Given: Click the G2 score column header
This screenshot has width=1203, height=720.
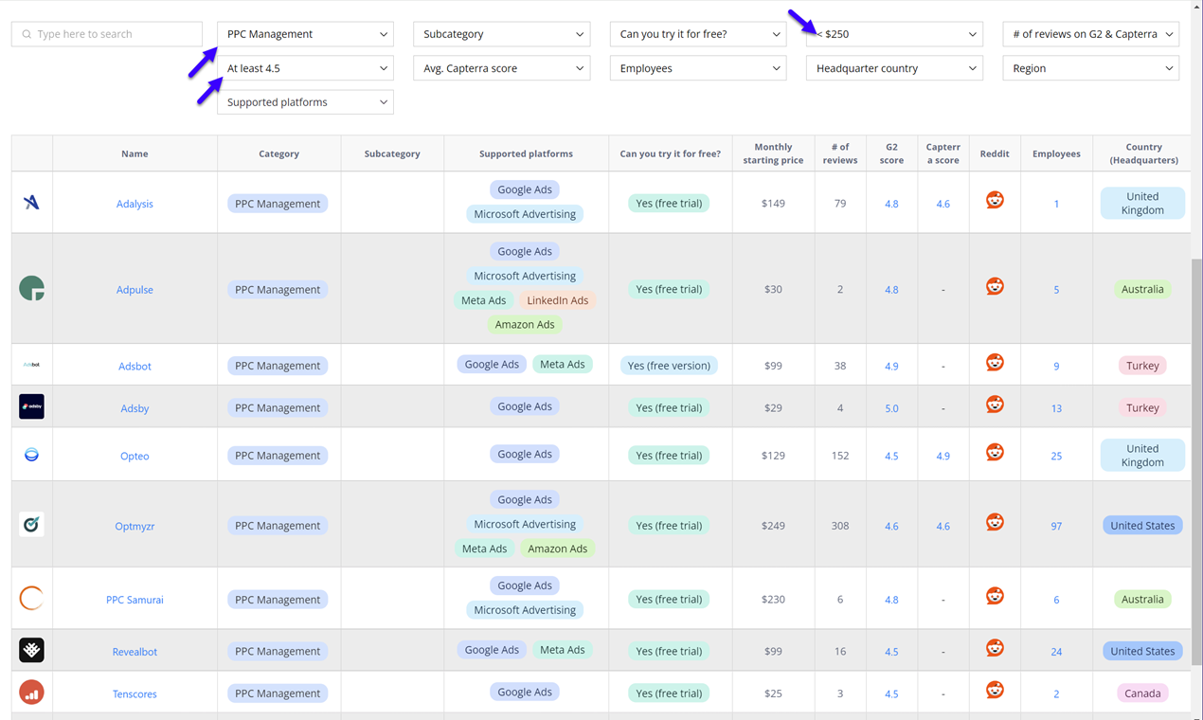Looking at the screenshot, I should pyautogui.click(x=891, y=153).
